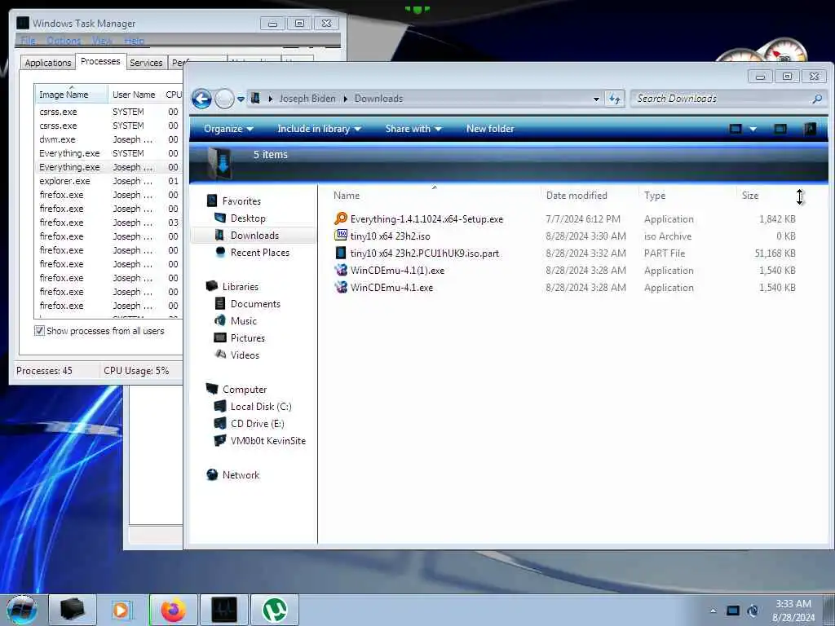Select the WinCDEmu-4.1(1).exe icon
The height and width of the screenshot is (626, 835).
click(341, 270)
